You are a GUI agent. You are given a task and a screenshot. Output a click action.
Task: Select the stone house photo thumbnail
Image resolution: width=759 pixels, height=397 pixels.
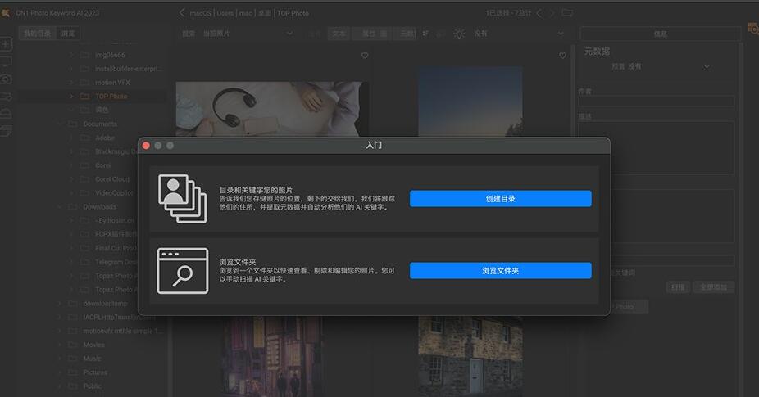470,356
